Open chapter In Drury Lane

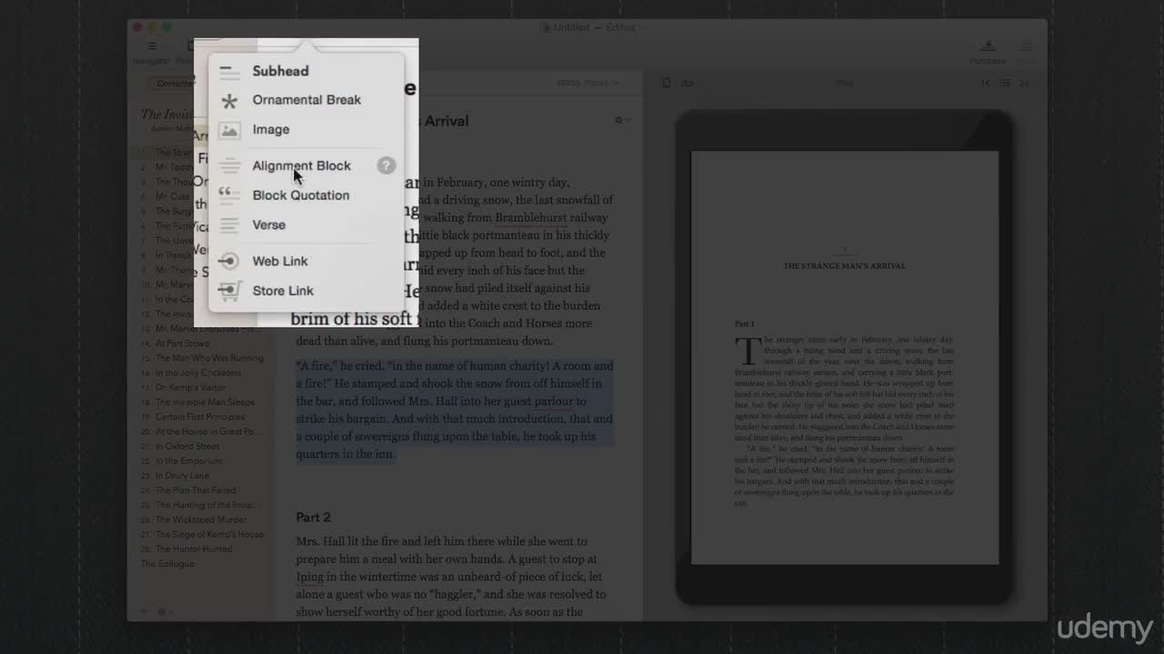(x=182, y=476)
